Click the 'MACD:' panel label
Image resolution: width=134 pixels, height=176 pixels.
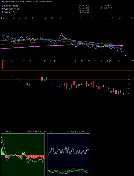8,132
